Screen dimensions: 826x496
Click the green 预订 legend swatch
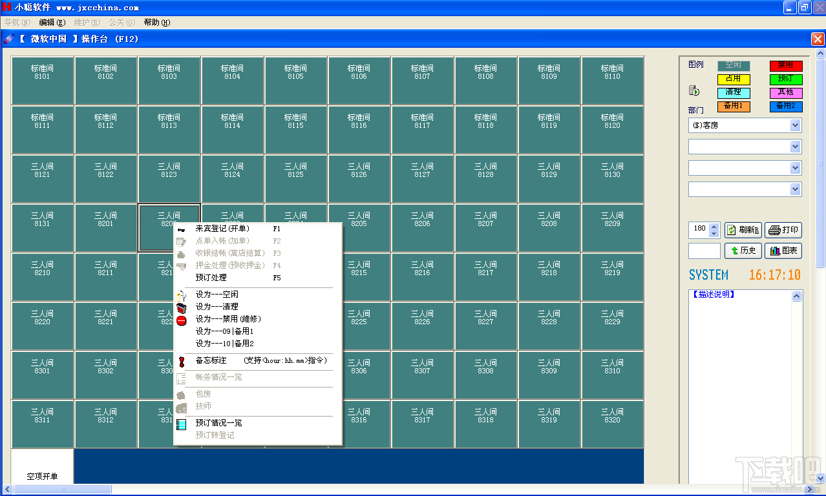pyautogui.click(x=786, y=79)
